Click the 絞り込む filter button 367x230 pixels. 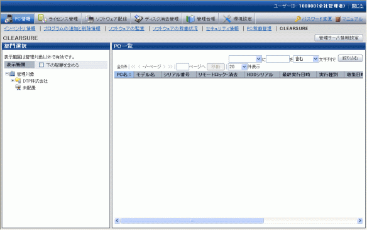[x=350, y=58]
